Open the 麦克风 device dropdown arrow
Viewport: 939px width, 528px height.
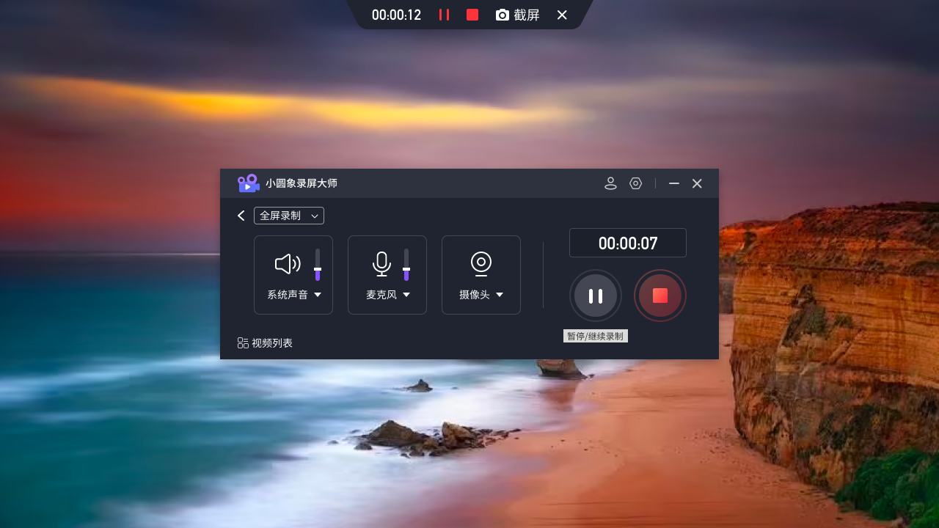coord(407,295)
